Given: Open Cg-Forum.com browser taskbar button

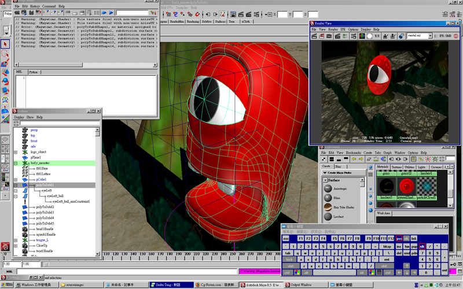Looking at the screenshot, I should (x=216, y=285).
